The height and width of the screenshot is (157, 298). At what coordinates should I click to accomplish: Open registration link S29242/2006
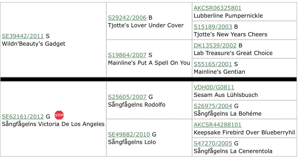[x=127, y=17]
